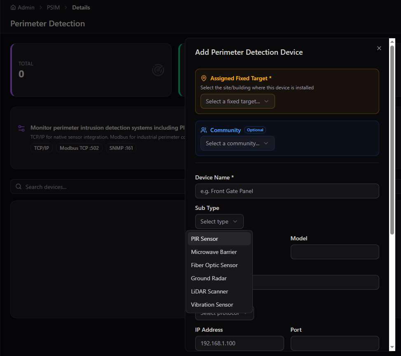Click the people icon beside Community
The height and width of the screenshot is (356, 401).
click(x=203, y=130)
